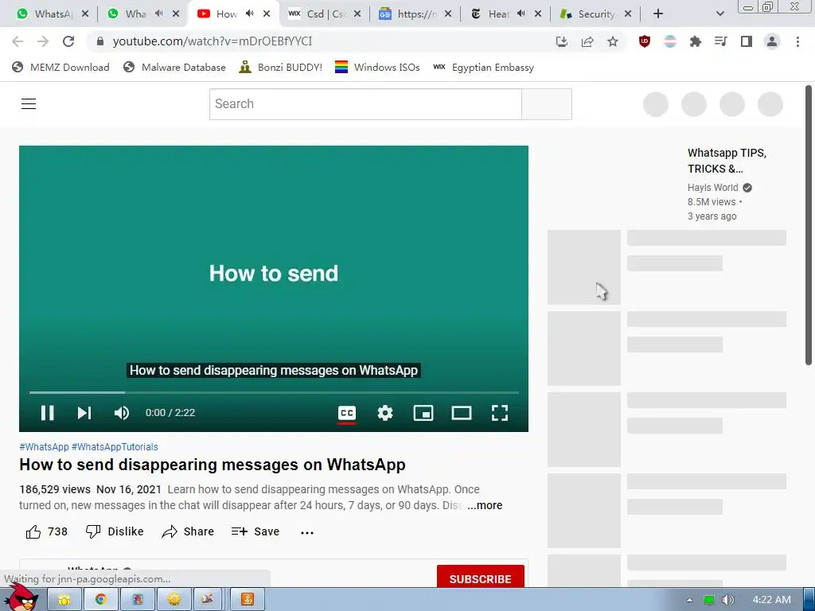This screenshot has width=815, height=611.
Task: Open Malware Database bookmark
Action: pos(174,67)
